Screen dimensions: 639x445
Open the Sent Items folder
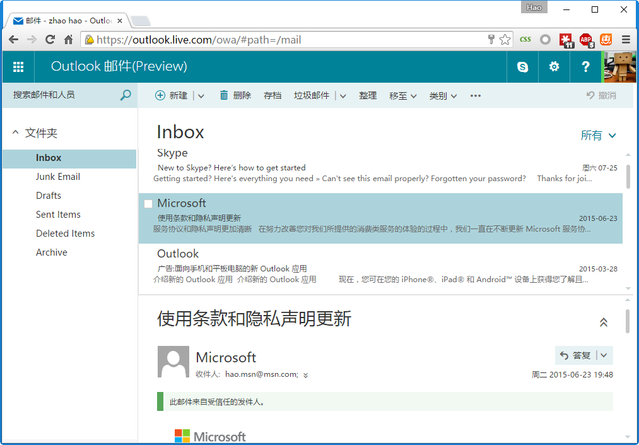tap(58, 215)
